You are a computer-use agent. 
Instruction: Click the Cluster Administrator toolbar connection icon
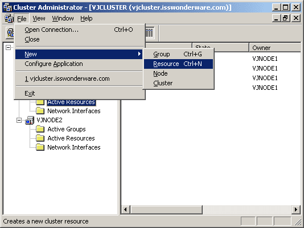[x=10, y=32]
